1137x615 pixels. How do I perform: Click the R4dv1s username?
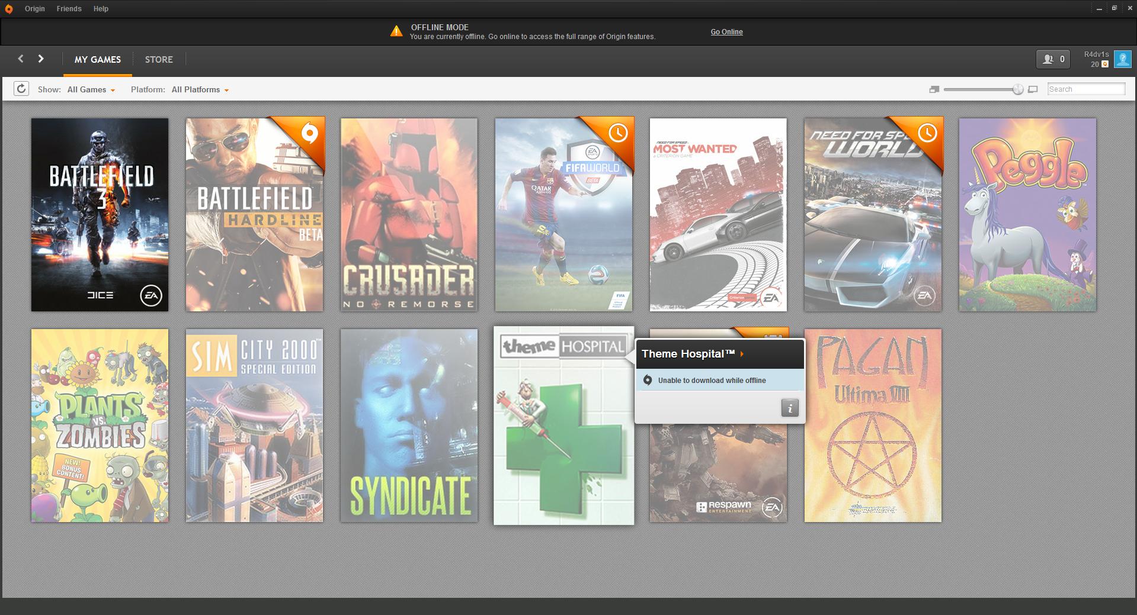point(1096,54)
